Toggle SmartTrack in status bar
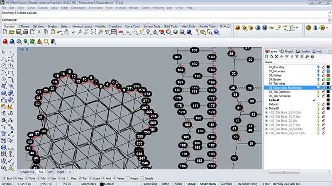This screenshot has height=186, width=332. tap(208, 184)
